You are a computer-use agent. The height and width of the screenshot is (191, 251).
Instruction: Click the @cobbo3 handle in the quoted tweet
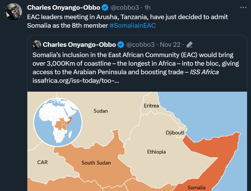pyautogui.click(x=141, y=45)
